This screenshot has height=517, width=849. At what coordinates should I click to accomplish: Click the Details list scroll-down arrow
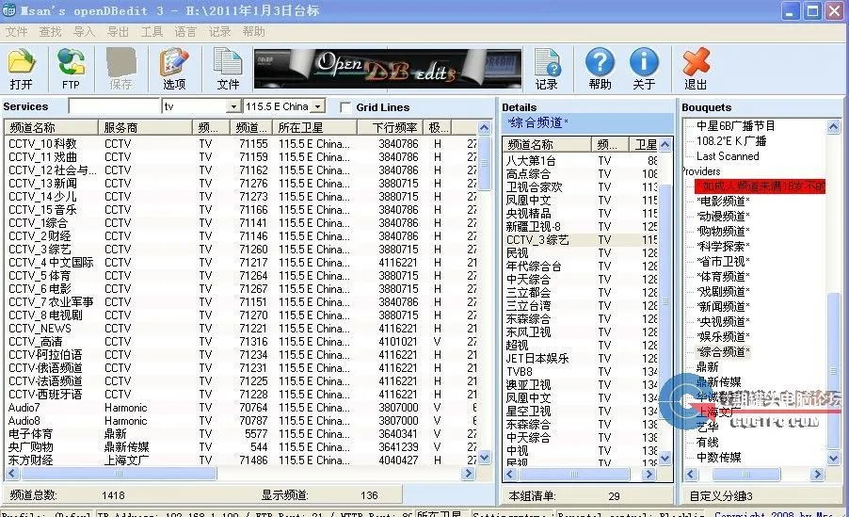tap(665, 459)
